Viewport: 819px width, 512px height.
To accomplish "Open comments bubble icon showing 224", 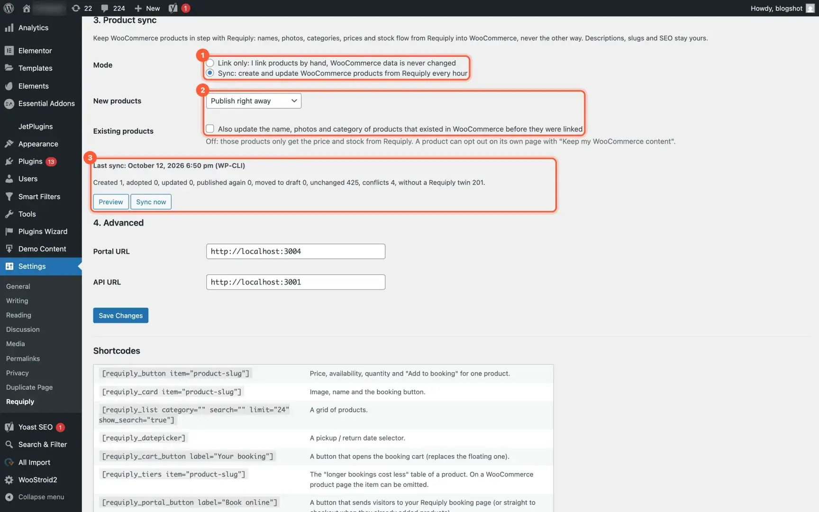I will coord(105,8).
